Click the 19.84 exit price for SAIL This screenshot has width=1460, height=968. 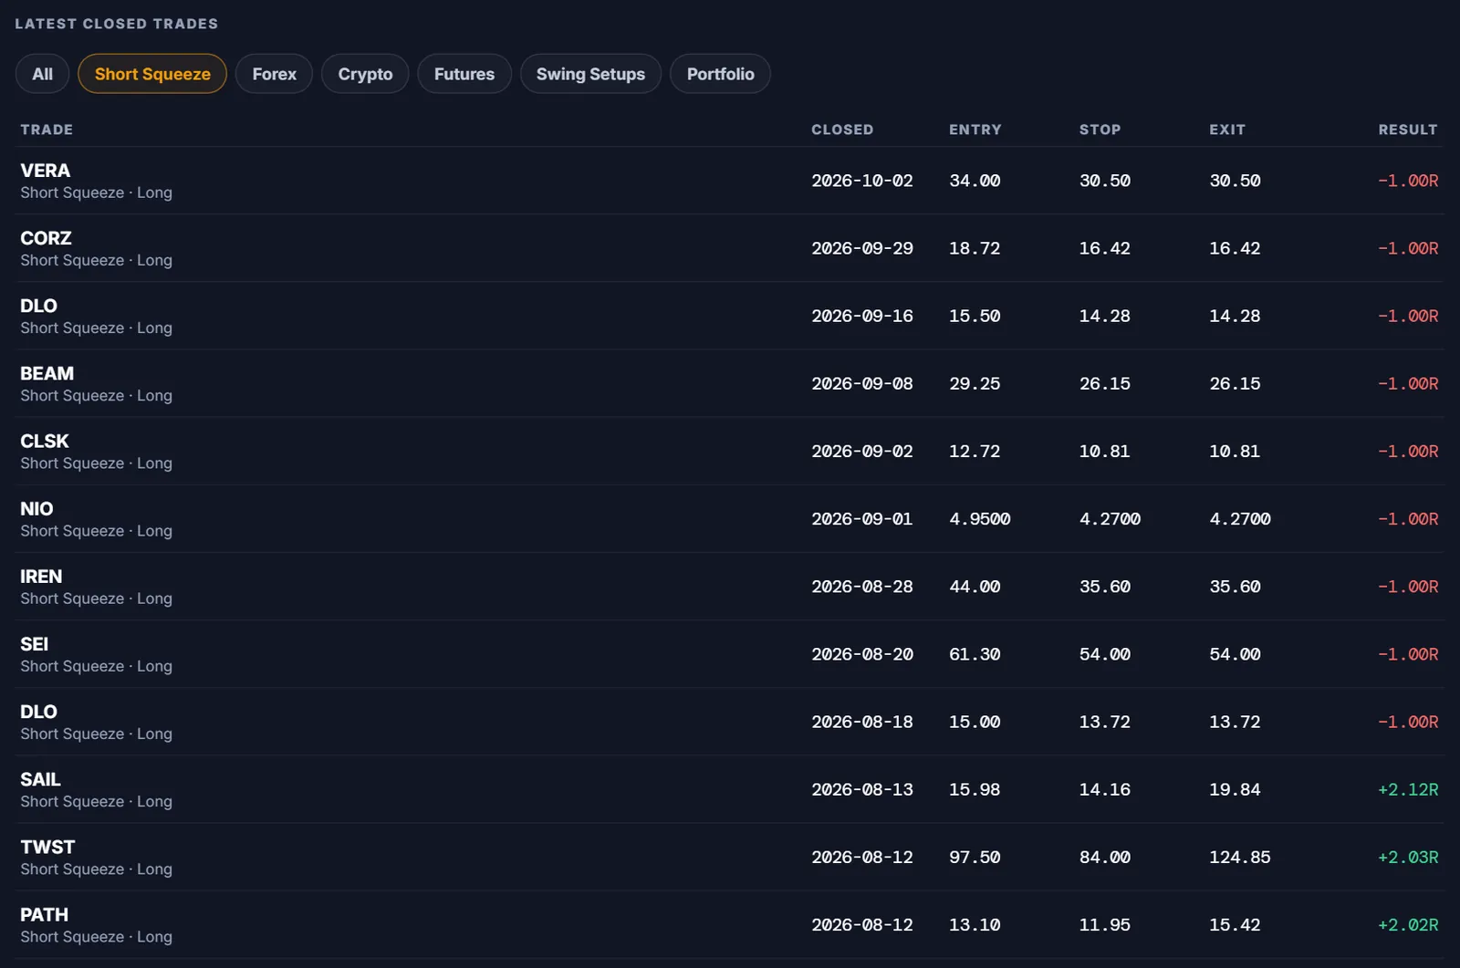coord(1235,789)
